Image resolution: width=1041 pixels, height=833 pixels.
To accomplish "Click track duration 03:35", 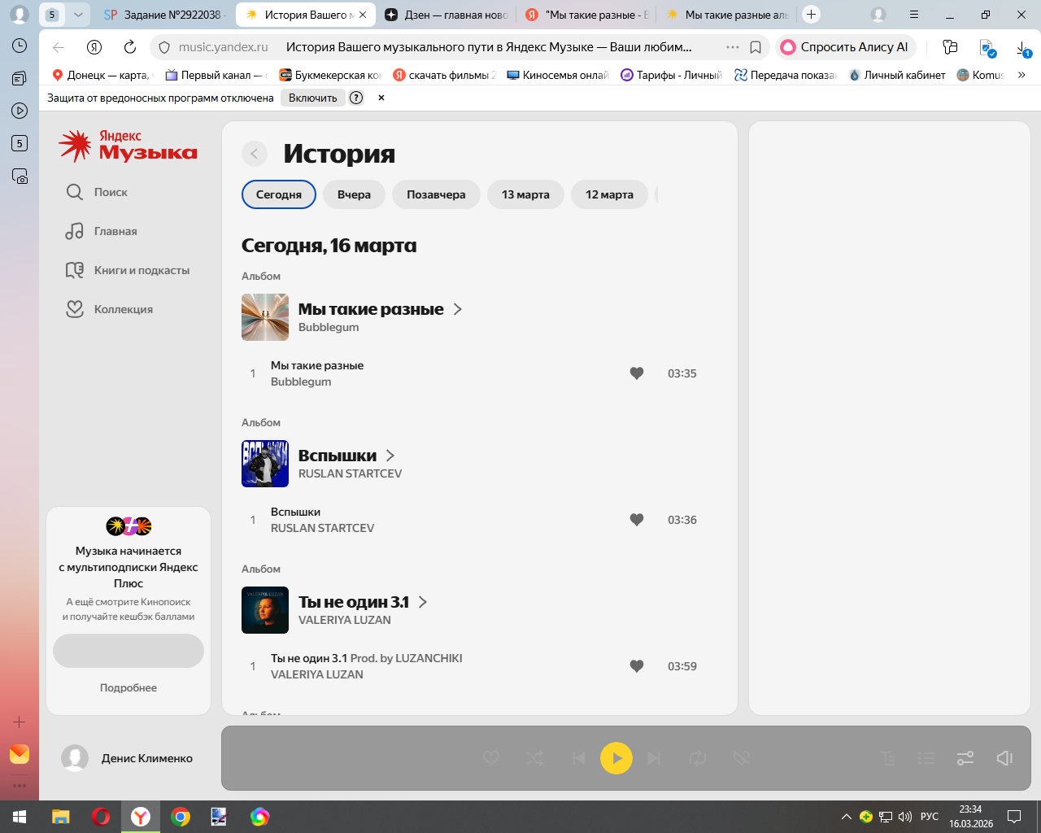I will (x=682, y=373).
